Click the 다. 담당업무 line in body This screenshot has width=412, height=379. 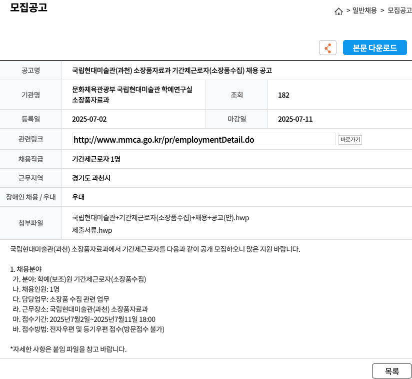61,299
